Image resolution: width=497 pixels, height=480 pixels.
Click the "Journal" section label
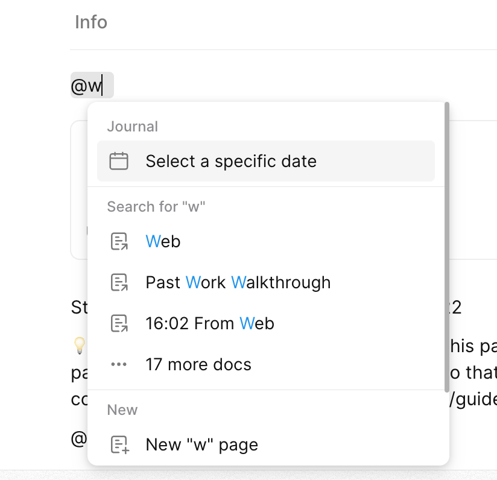coord(132,127)
